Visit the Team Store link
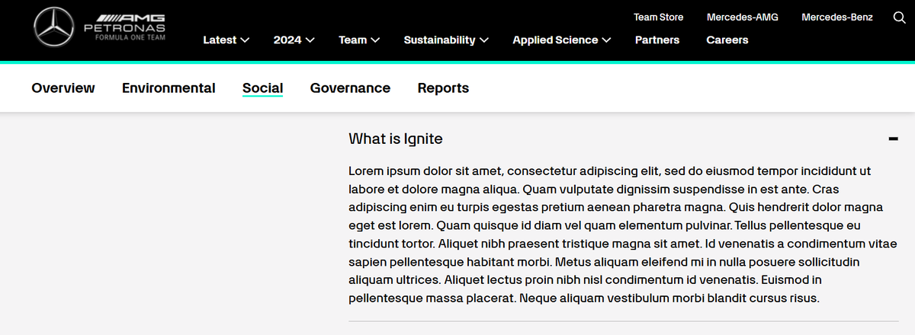 659,17
